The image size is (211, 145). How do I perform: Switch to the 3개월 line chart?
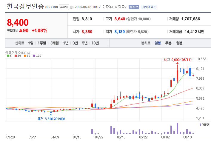point(55,43)
